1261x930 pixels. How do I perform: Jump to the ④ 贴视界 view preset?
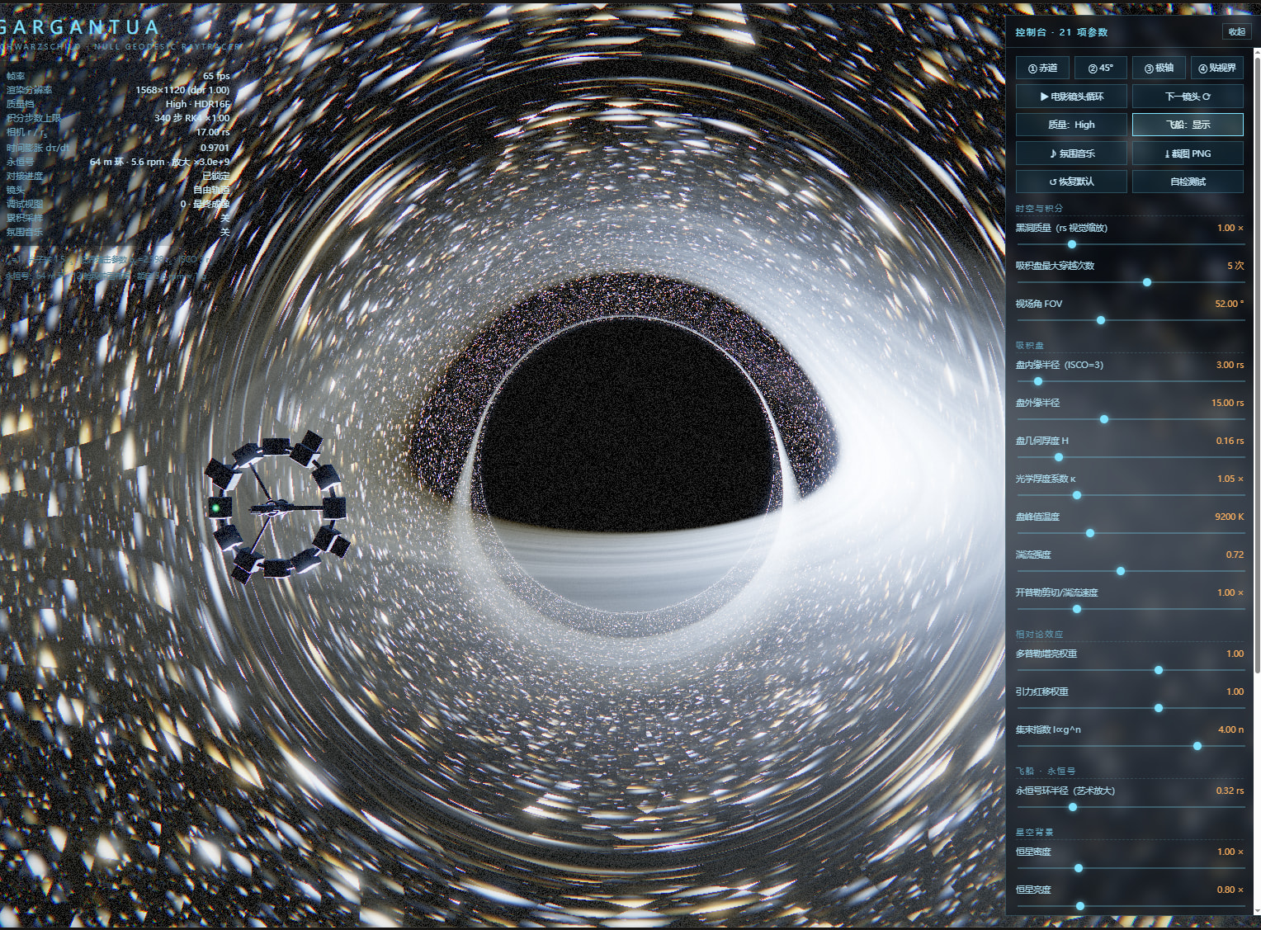point(1217,68)
